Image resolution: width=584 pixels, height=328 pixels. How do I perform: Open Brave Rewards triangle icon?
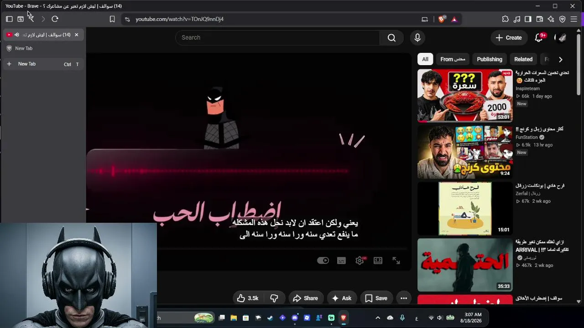454,19
